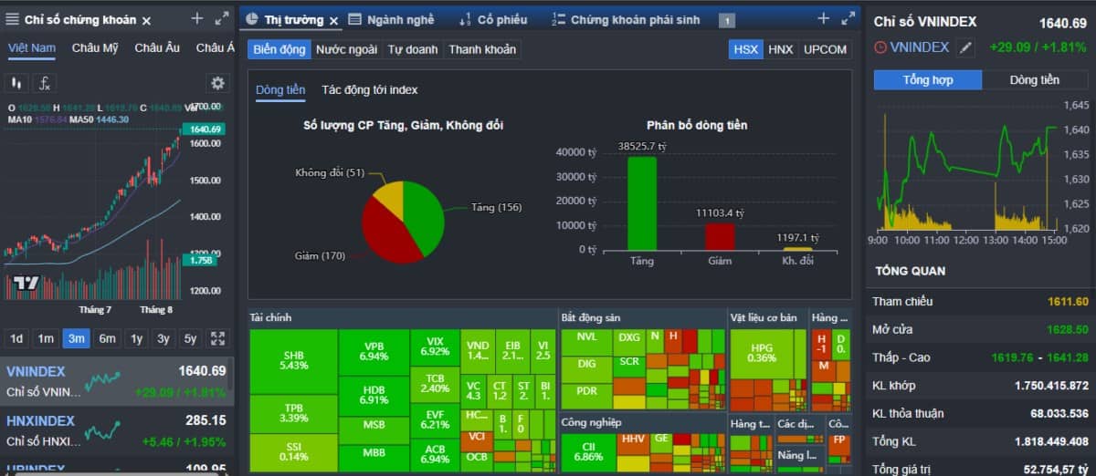Click the Ngành nghề tab icon

[x=355, y=19]
